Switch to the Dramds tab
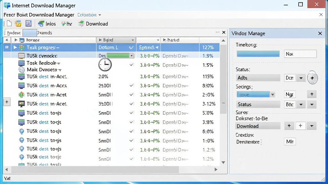 pyautogui.click(x=44, y=33)
